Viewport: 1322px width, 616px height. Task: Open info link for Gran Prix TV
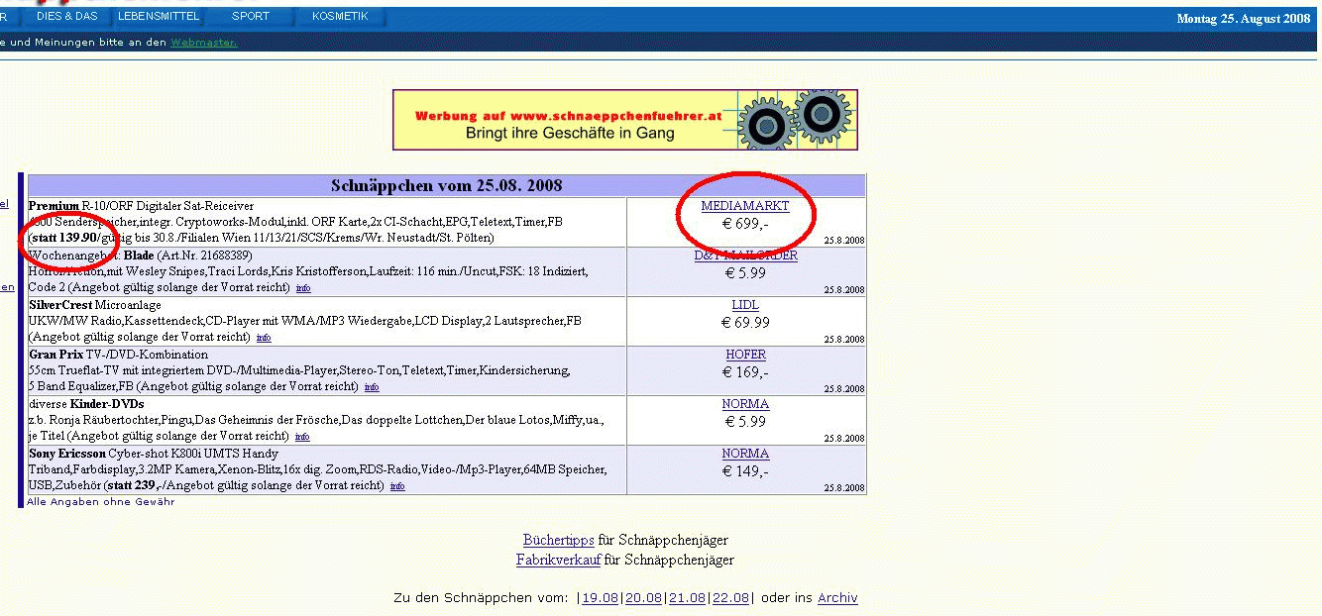pos(372,388)
